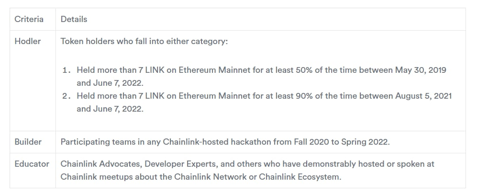Click the Details column header
Viewport: 478px width, 195px height.
pos(74,19)
